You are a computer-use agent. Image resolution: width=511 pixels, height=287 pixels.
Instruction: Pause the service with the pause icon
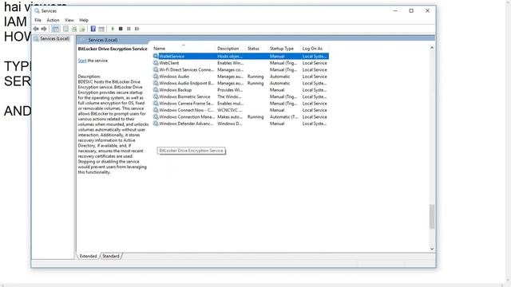point(129,29)
